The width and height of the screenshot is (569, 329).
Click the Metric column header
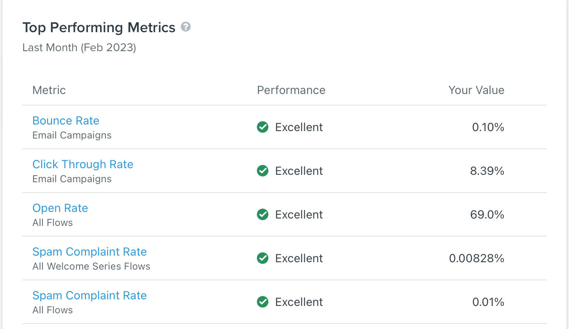49,90
